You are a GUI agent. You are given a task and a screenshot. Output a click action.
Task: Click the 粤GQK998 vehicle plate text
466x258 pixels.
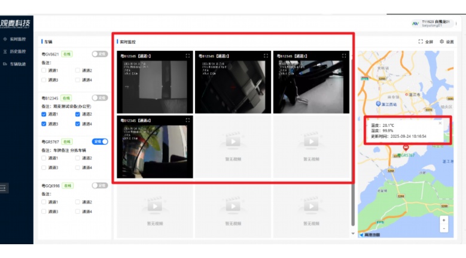pyautogui.click(x=50, y=186)
